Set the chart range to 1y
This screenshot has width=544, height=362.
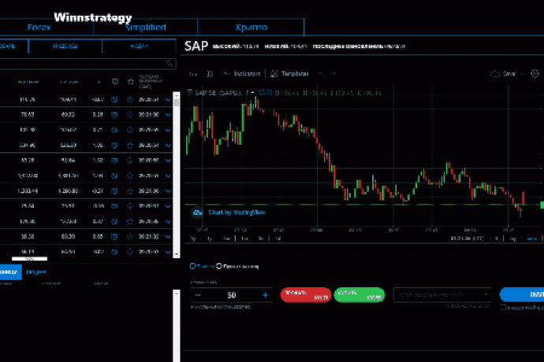tap(210, 238)
